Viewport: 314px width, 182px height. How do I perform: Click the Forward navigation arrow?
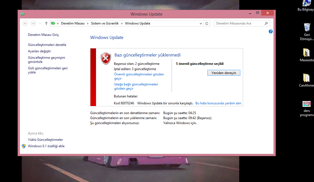click(33, 23)
